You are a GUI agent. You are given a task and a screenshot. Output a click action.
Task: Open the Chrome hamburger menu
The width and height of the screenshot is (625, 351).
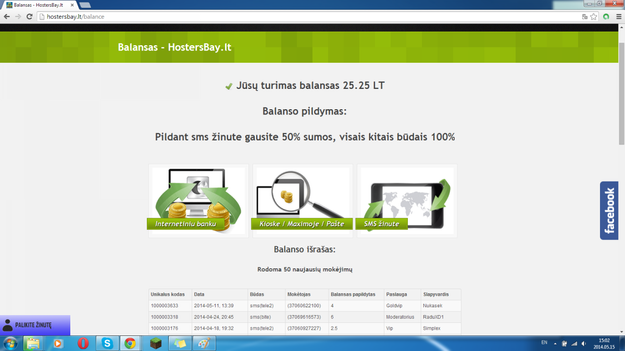tap(618, 17)
